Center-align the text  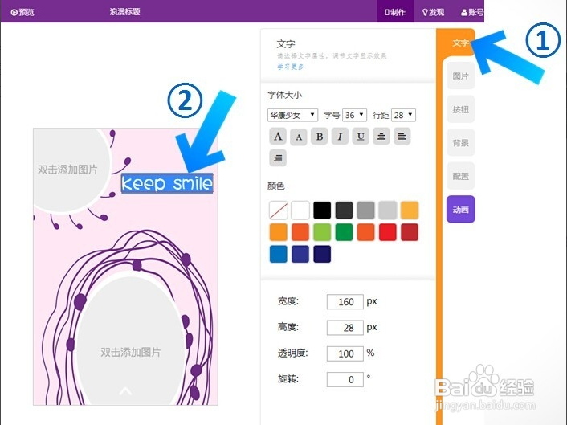(x=381, y=137)
